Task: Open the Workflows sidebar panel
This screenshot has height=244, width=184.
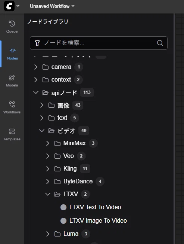Action: tap(12, 108)
